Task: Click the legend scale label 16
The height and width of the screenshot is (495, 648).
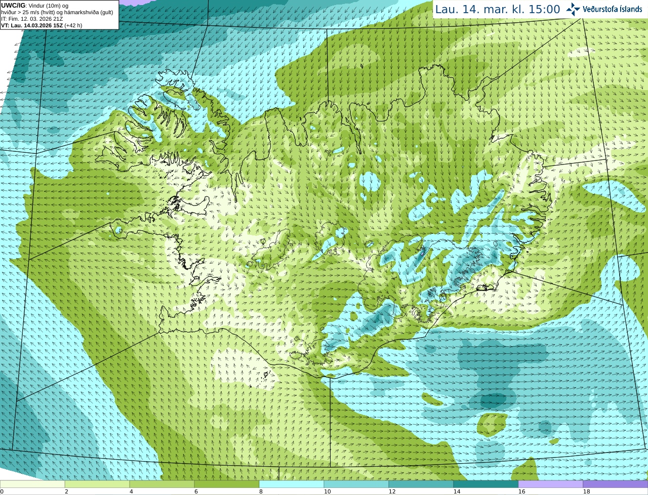Action: 521,491
